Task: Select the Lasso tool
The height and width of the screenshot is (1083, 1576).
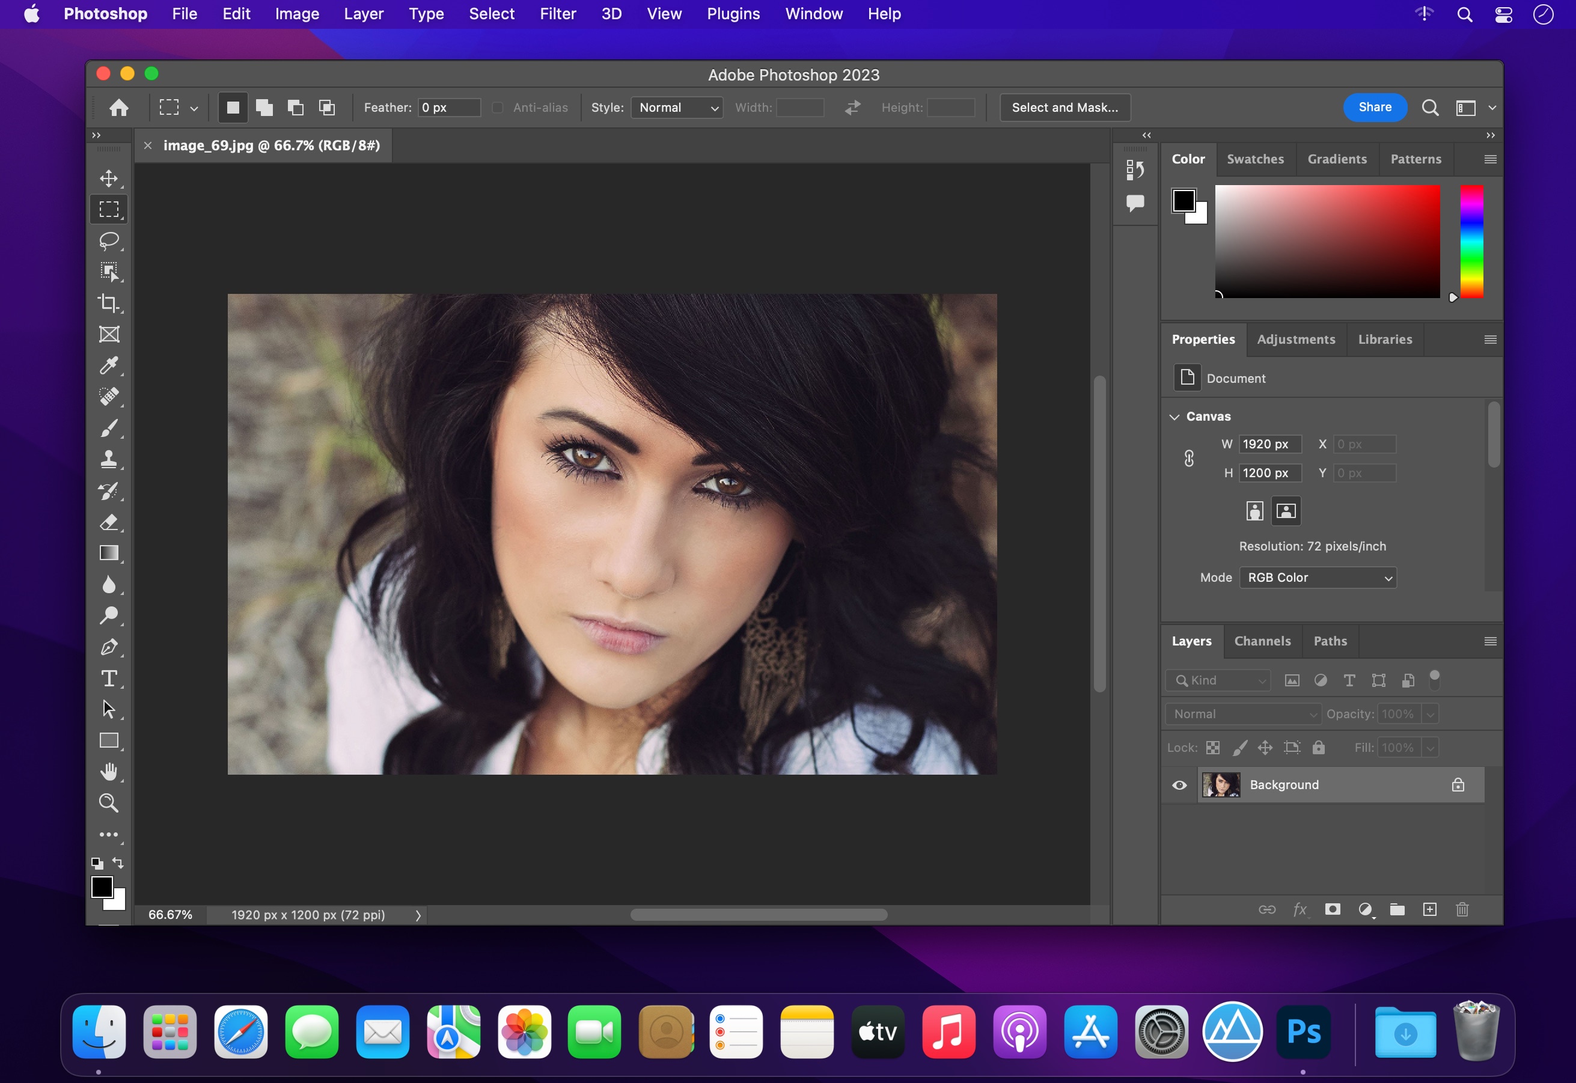Action: click(x=109, y=241)
